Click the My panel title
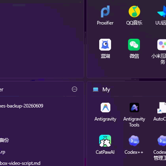 (106, 90)
